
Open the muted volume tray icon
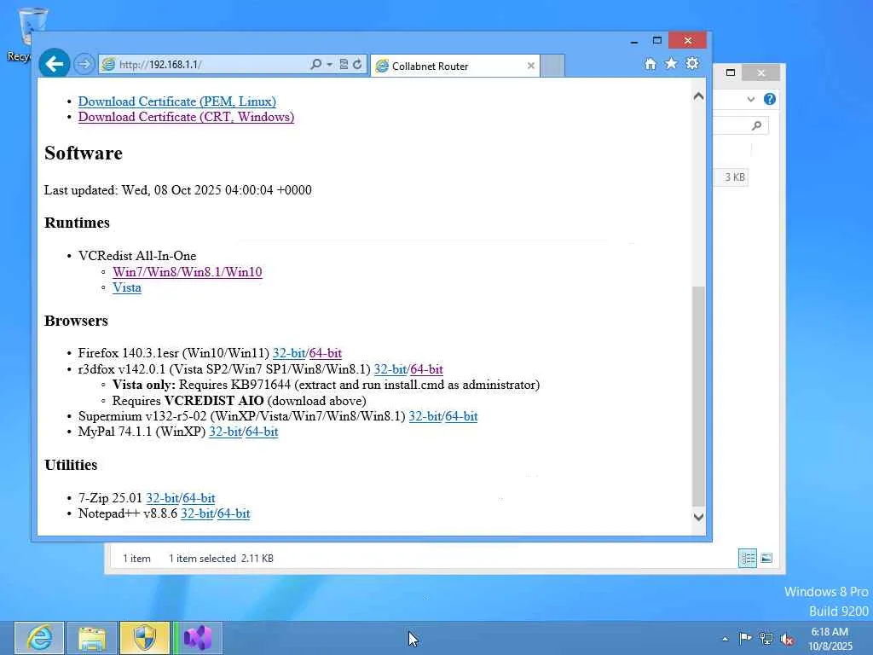(787, 640)
